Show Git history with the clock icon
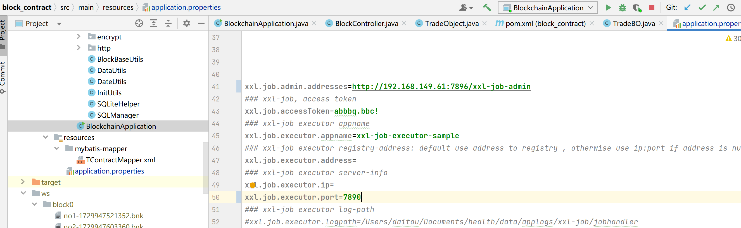741x228 pixels. [x=731, y=8]
